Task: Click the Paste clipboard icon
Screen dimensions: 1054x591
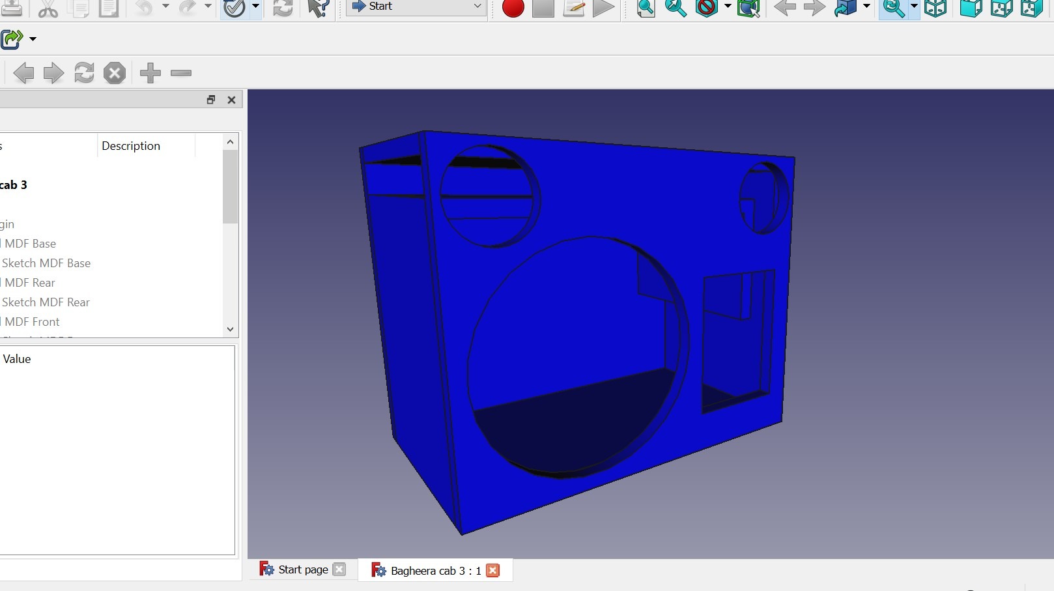Action: click(x=109, y=8)
